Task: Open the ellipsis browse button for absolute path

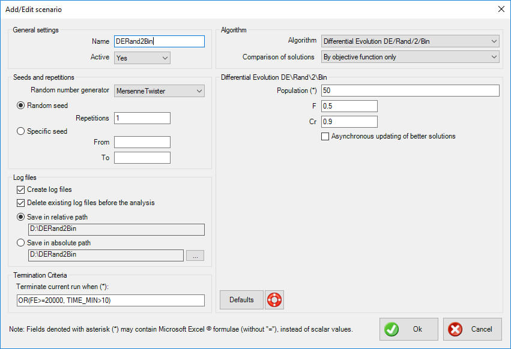Action: coord(195,255)
